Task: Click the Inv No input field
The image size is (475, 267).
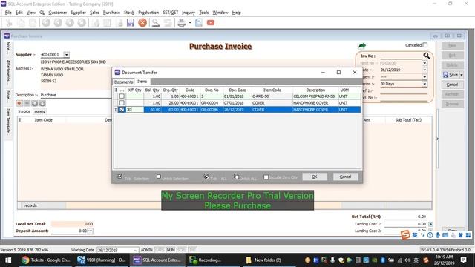Action: tap(401, 56)
